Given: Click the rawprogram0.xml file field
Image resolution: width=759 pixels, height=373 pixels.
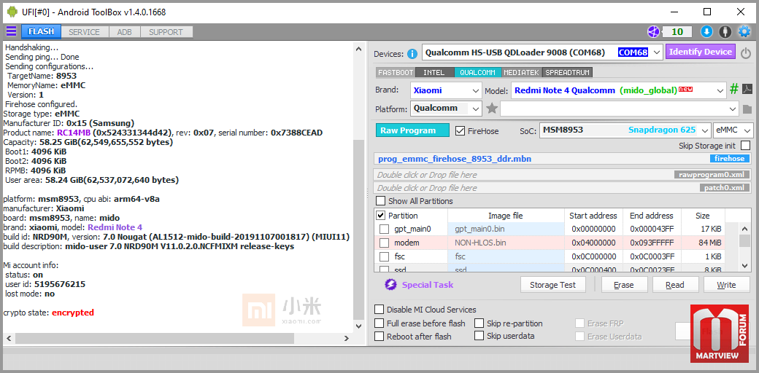Looking at the screenshot, I should click(563, 174).
